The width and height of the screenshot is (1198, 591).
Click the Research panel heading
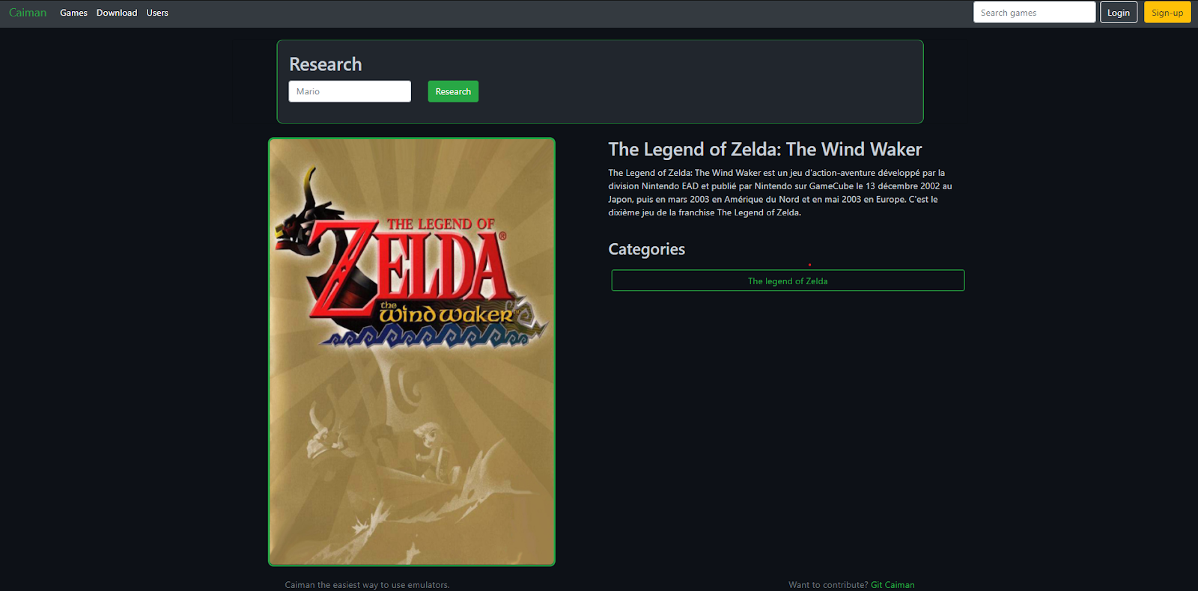[326, 64]
